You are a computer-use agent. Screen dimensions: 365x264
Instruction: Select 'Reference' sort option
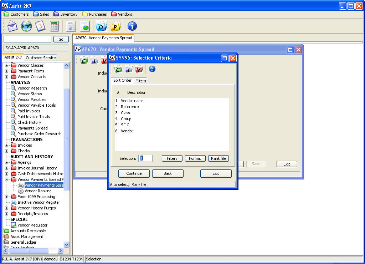tap(130, 107)
